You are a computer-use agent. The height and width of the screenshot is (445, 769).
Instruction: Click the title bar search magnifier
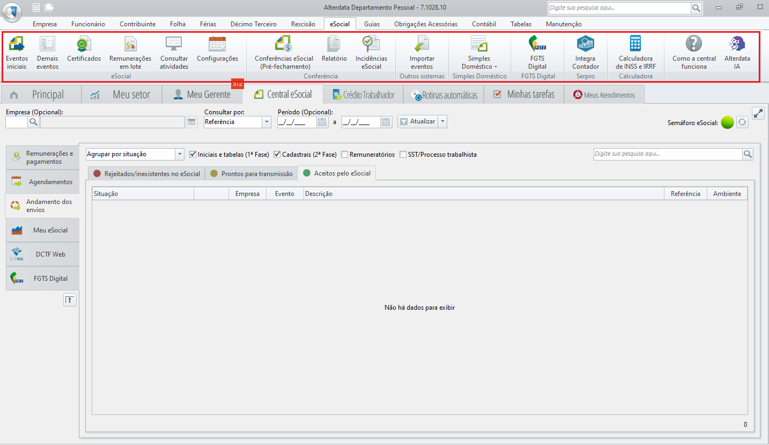[696, 8]
